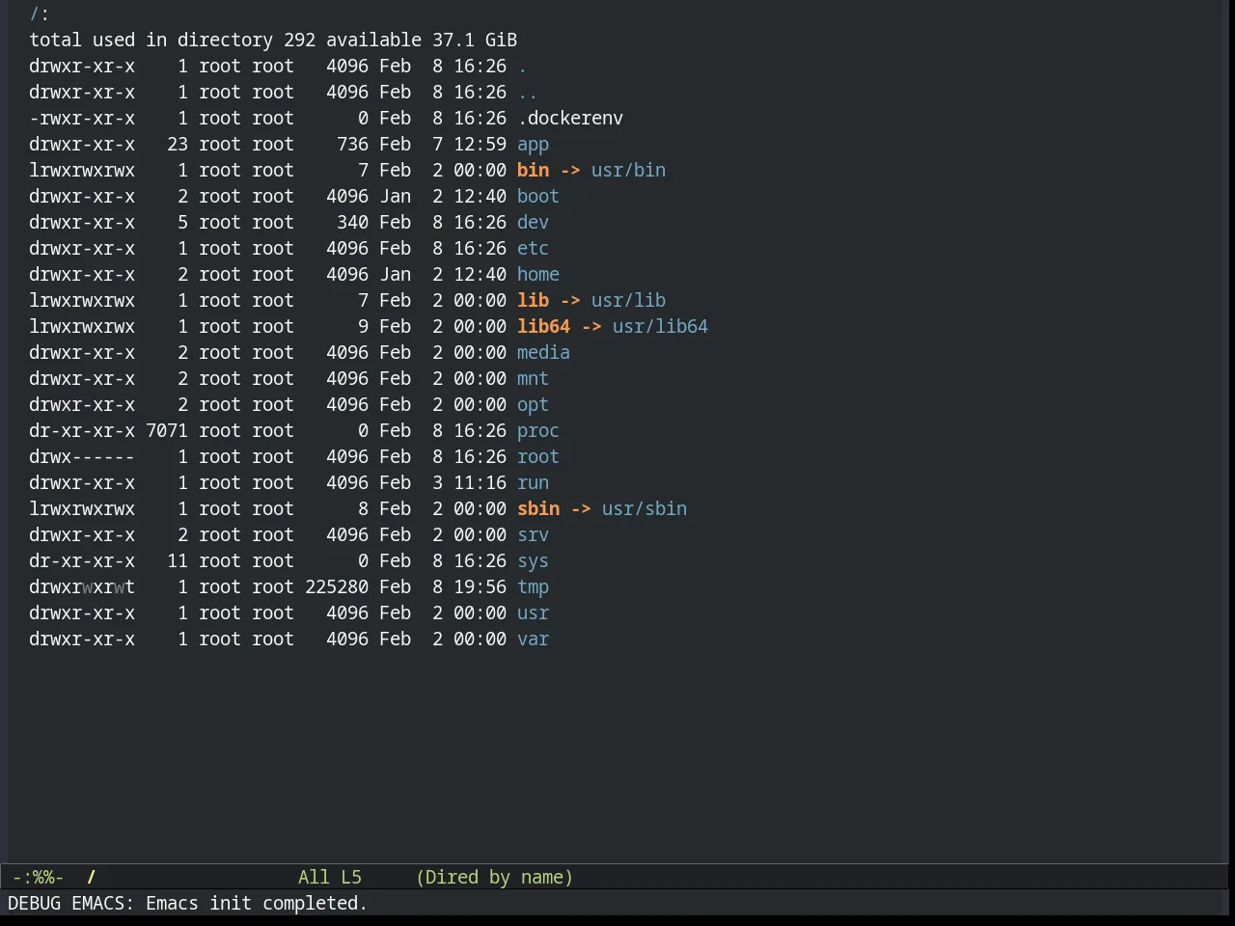Click the usr directory name
This screenshot has height=926, width=1235.
(x=533, y=613)
